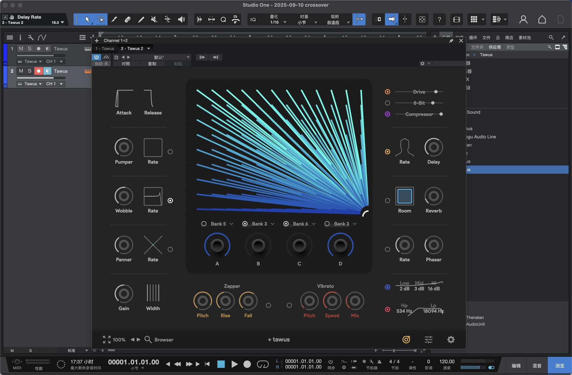Click the orange Tawus spiral logo icon
The height and width of the screenshot is (375, 572).
(x=406, y=339)
